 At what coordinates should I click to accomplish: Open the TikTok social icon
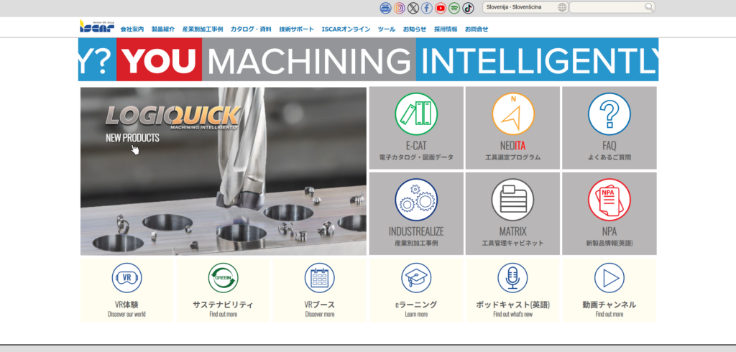468,8
